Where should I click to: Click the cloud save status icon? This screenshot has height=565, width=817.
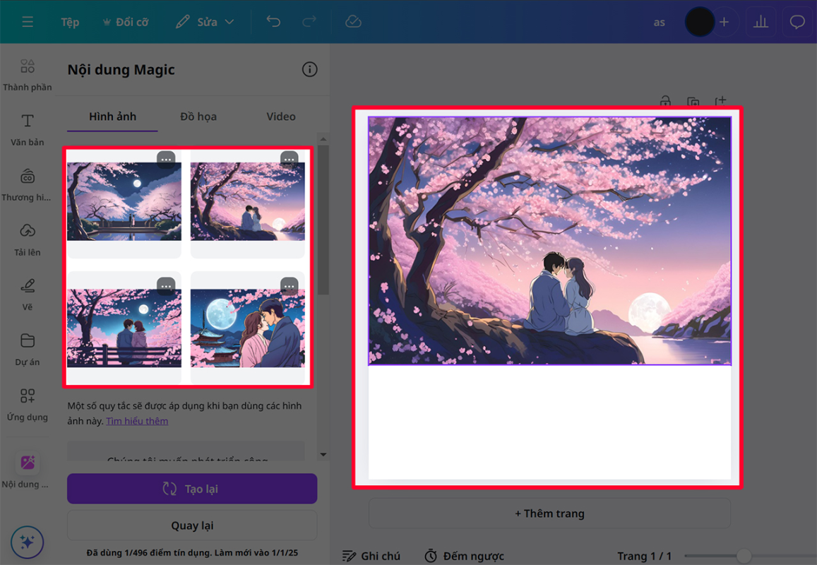[353, 22]
